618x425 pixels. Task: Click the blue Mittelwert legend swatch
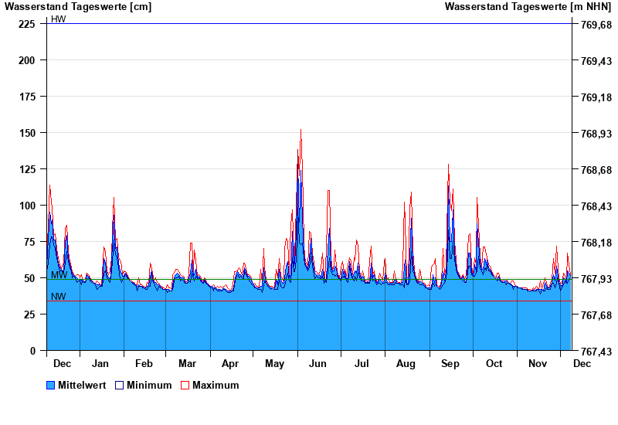pyautogui.click(x=51, y=386)
